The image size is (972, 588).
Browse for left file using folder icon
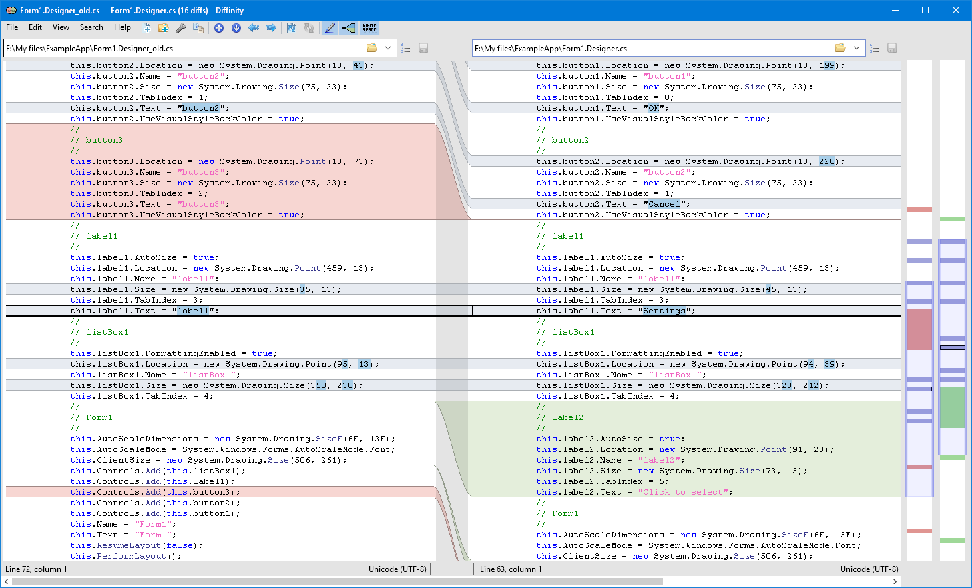[x=372, y=48]
